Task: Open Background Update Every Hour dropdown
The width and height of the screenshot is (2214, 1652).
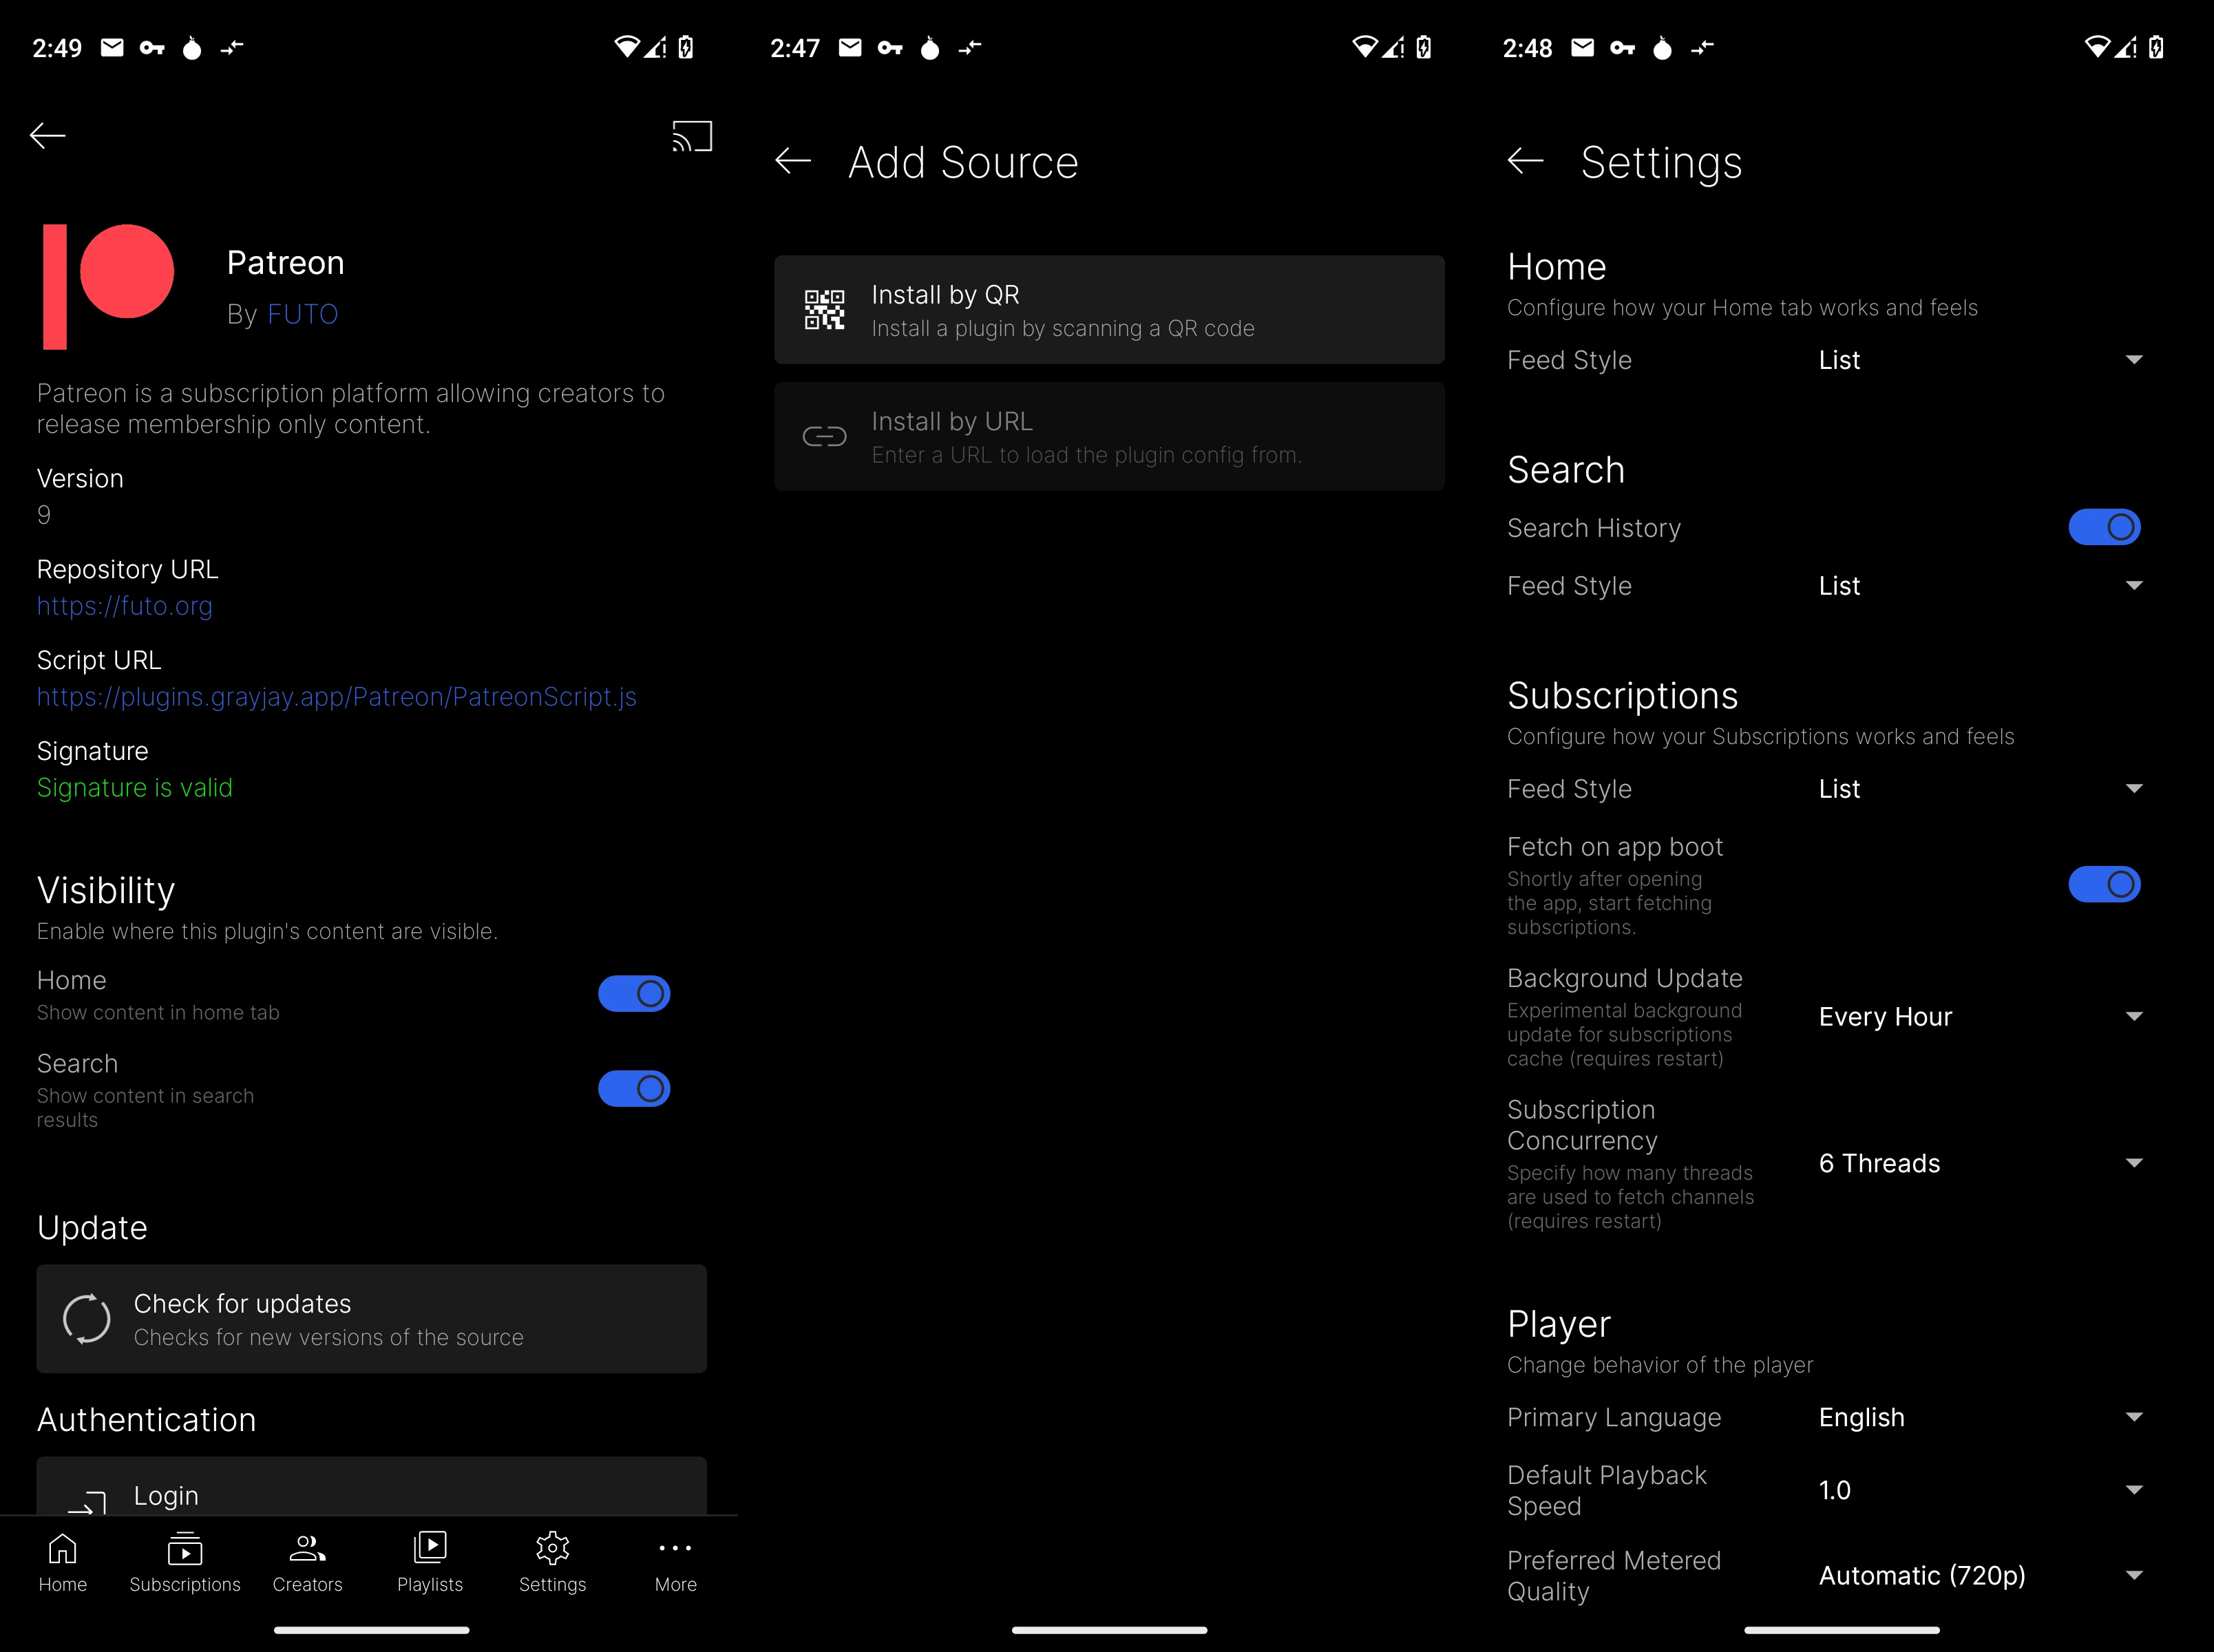Action: (x=1980, y=1017)
